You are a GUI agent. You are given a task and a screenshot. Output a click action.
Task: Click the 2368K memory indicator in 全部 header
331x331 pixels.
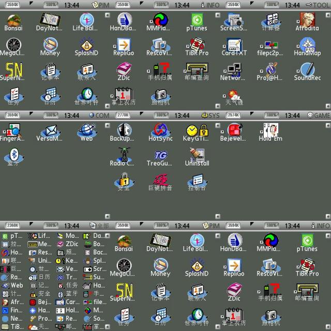12,225
